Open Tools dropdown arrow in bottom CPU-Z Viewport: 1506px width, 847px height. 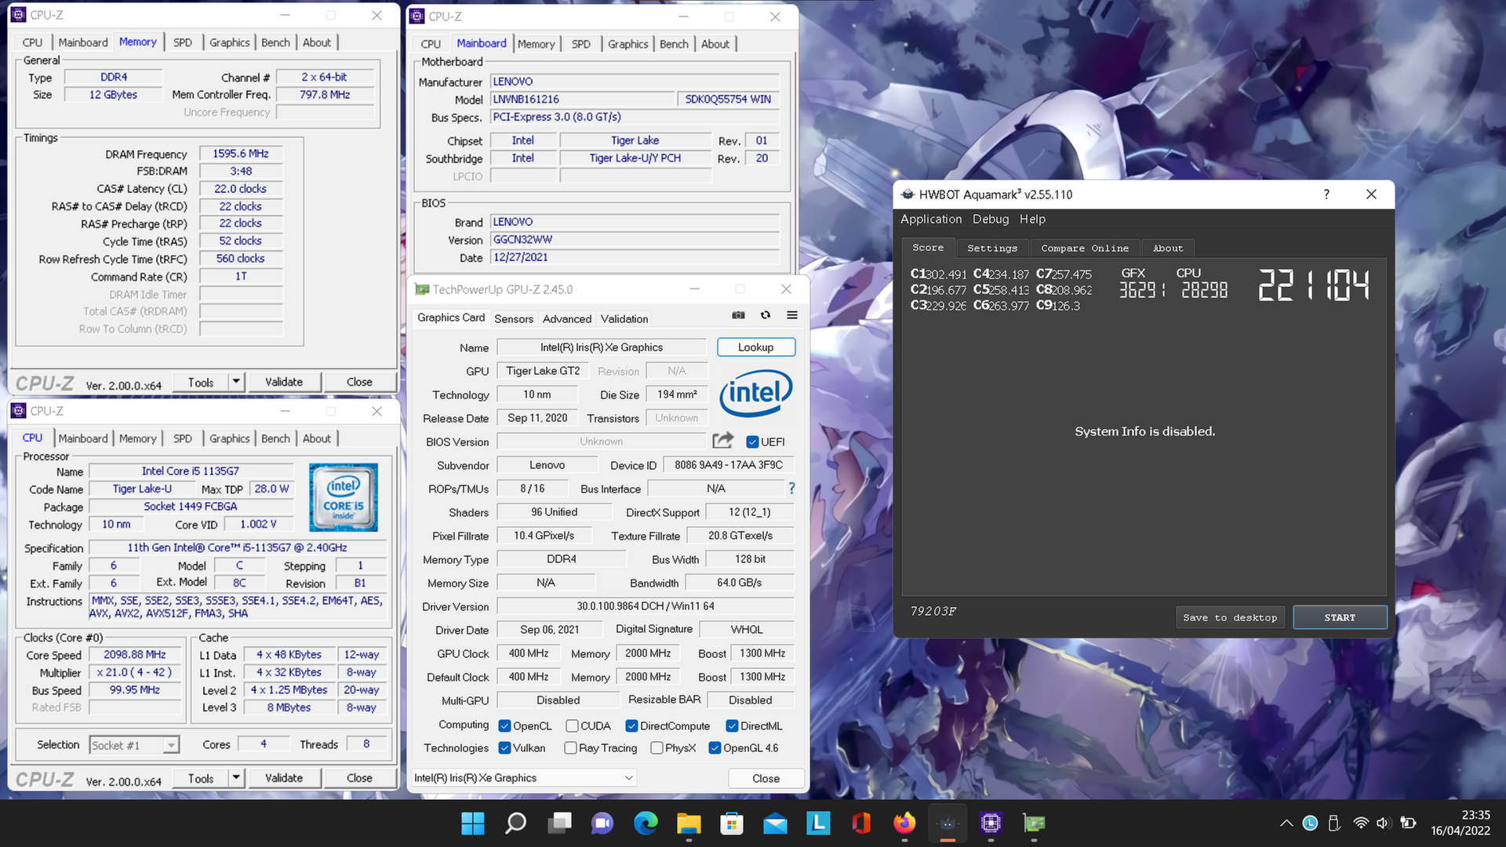(235, 778)
